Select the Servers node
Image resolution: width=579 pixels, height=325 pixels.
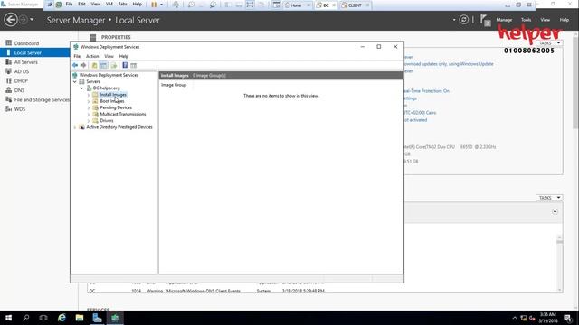tap(93, 81)
